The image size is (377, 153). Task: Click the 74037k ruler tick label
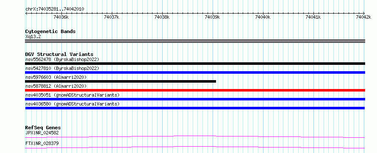coord(112,17)
